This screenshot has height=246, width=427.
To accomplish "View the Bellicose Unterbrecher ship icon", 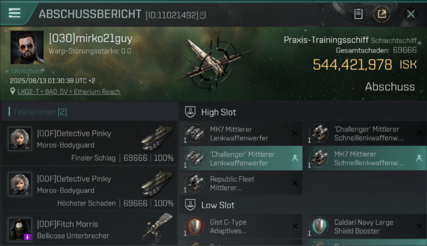I will click(x=157, y=227).
